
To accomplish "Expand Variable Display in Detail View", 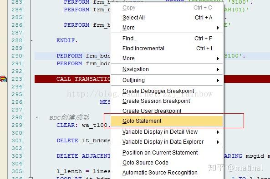I will point(167,132).
